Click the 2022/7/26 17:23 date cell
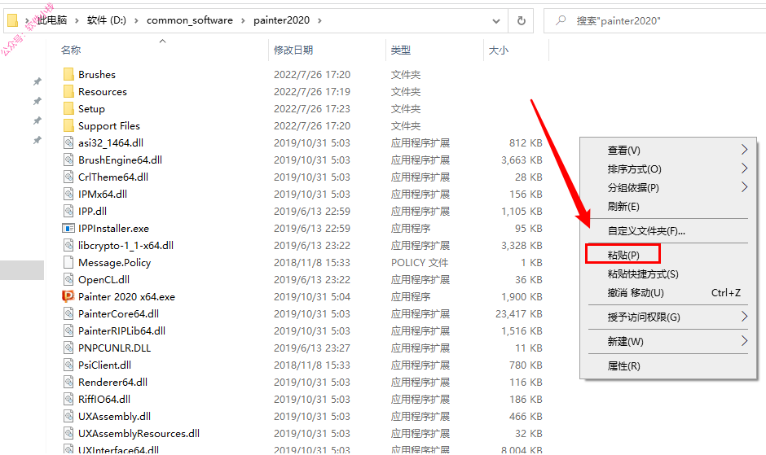 311,108
